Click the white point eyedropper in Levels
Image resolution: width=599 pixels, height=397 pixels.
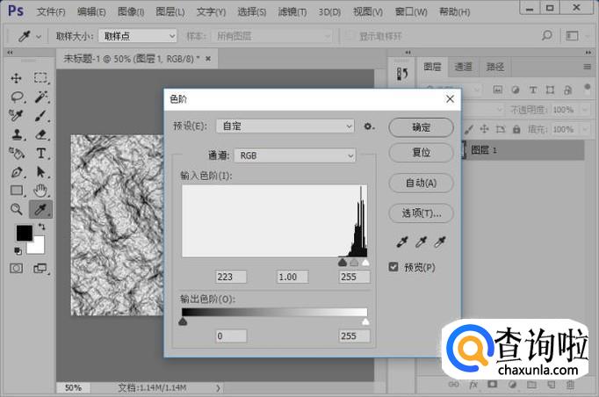tap(442, 242)
